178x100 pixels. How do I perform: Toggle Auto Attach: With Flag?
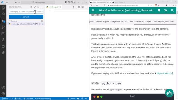click(43, 99)
